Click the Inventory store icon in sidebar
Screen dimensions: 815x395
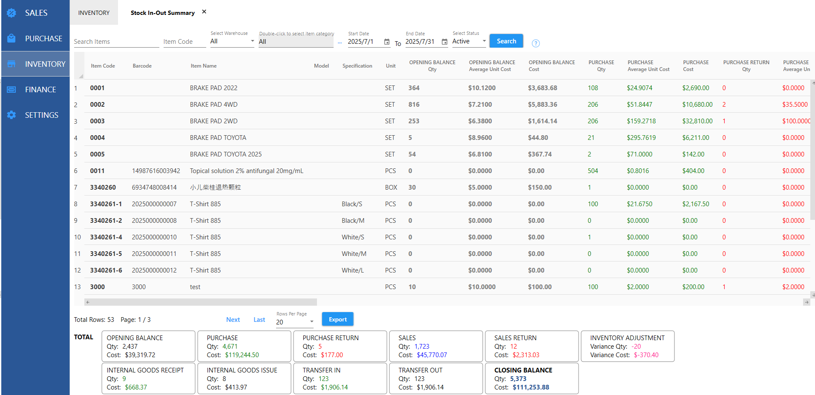12,64
